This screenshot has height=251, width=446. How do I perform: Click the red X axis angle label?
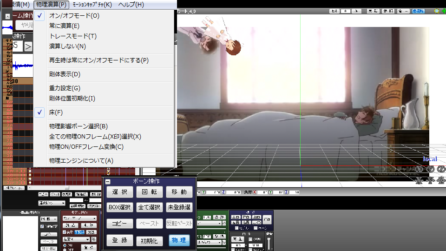255,192
